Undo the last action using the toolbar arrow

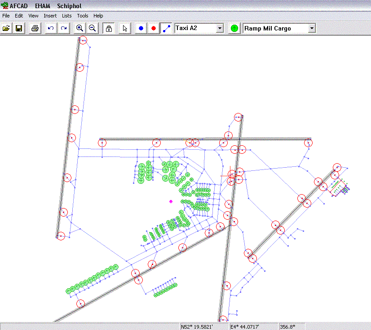click(x=51, y=28)
